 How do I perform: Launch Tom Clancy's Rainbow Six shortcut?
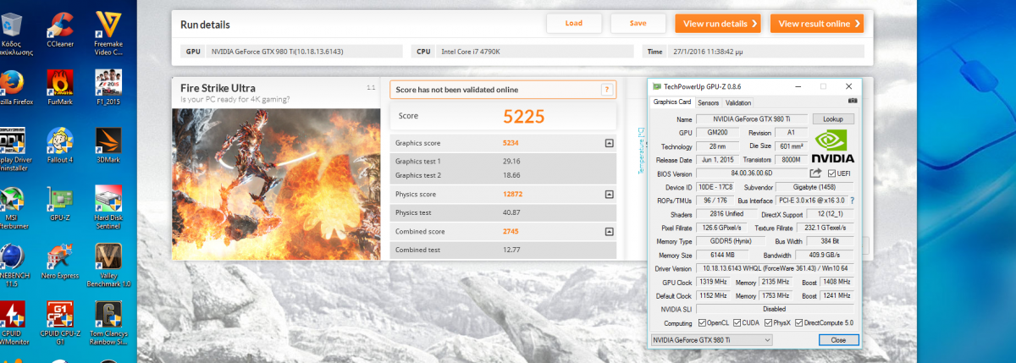tap(108, 324)
